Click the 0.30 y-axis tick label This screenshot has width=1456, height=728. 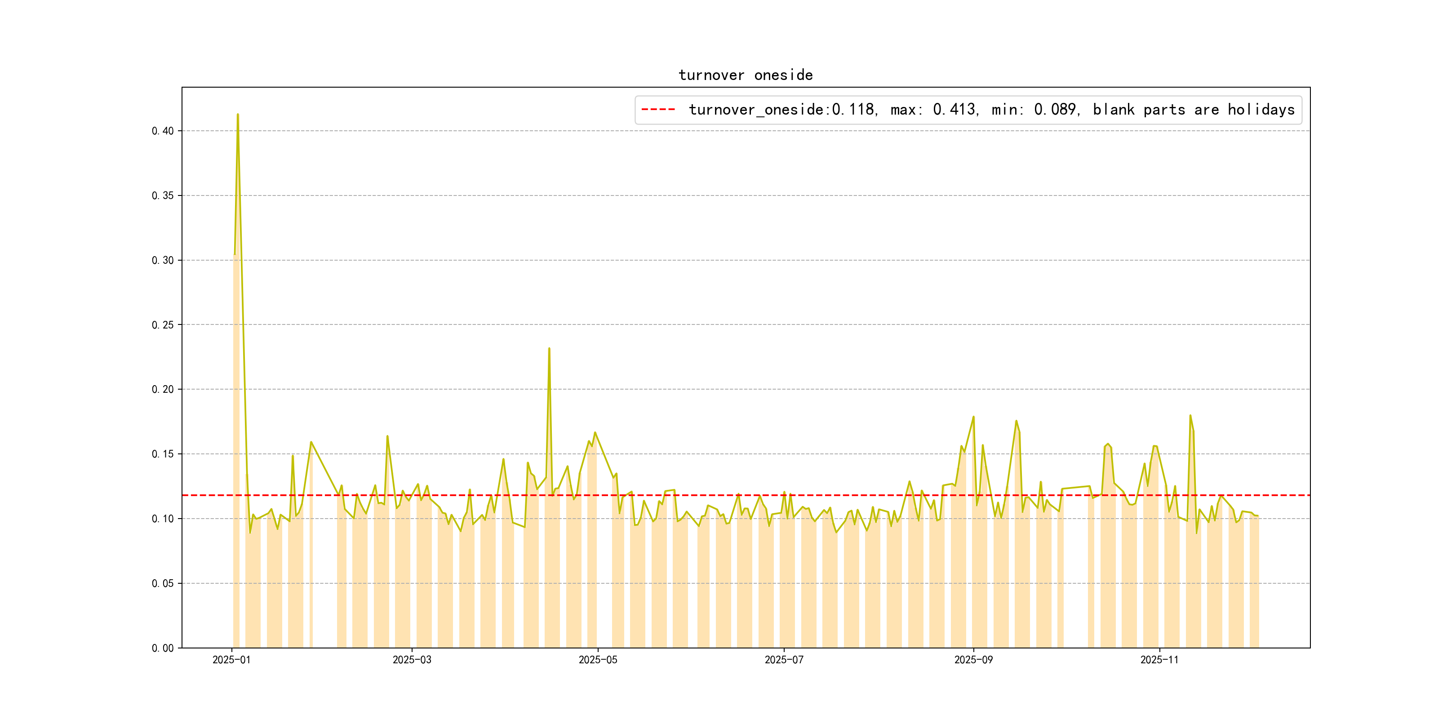click(x=163, y=261)
